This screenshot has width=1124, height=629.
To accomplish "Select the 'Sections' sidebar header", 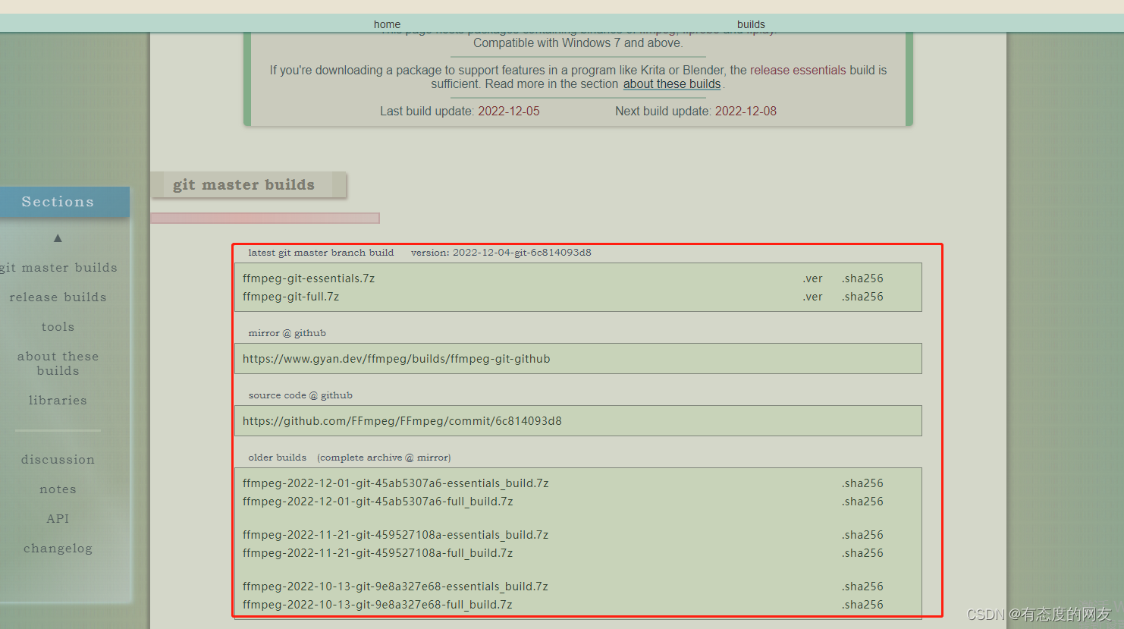I will [58, 202].
